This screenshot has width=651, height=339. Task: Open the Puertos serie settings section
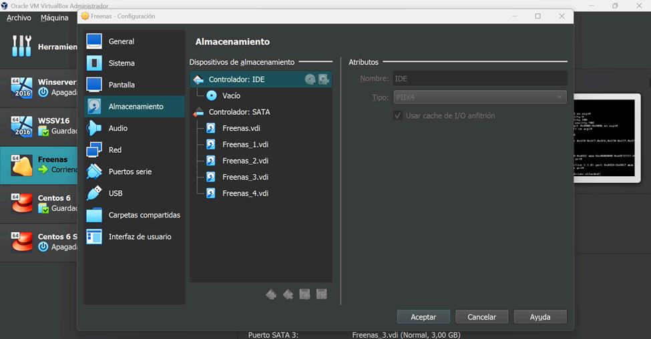coord(134,172)
